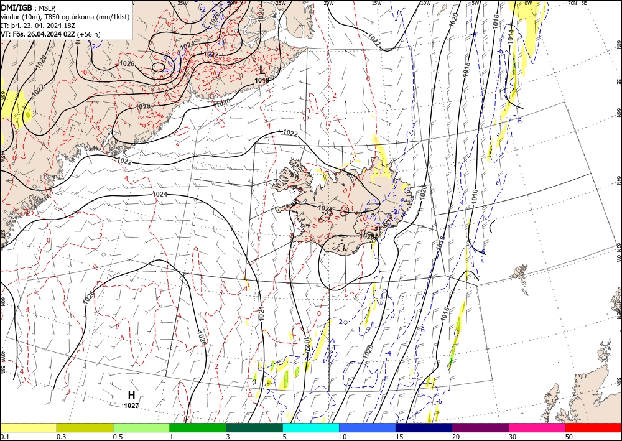The image size is (622, 441).
Task: Click the '64N' latitude label on right edge
Action: click(618, 180)
